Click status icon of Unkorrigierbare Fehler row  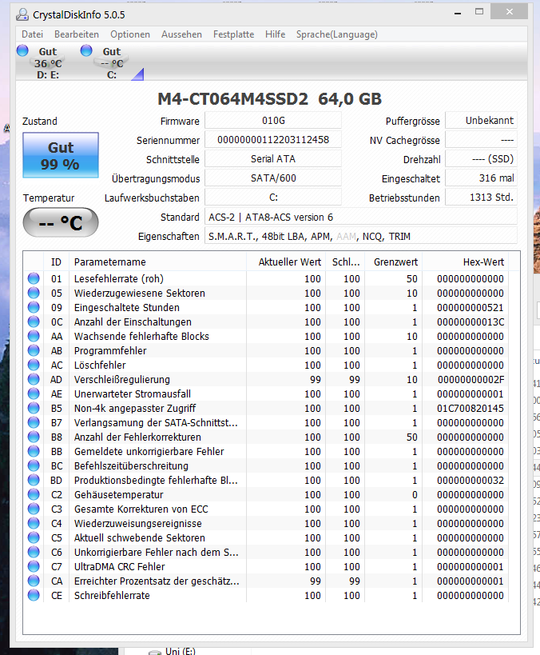coord(34,553)
